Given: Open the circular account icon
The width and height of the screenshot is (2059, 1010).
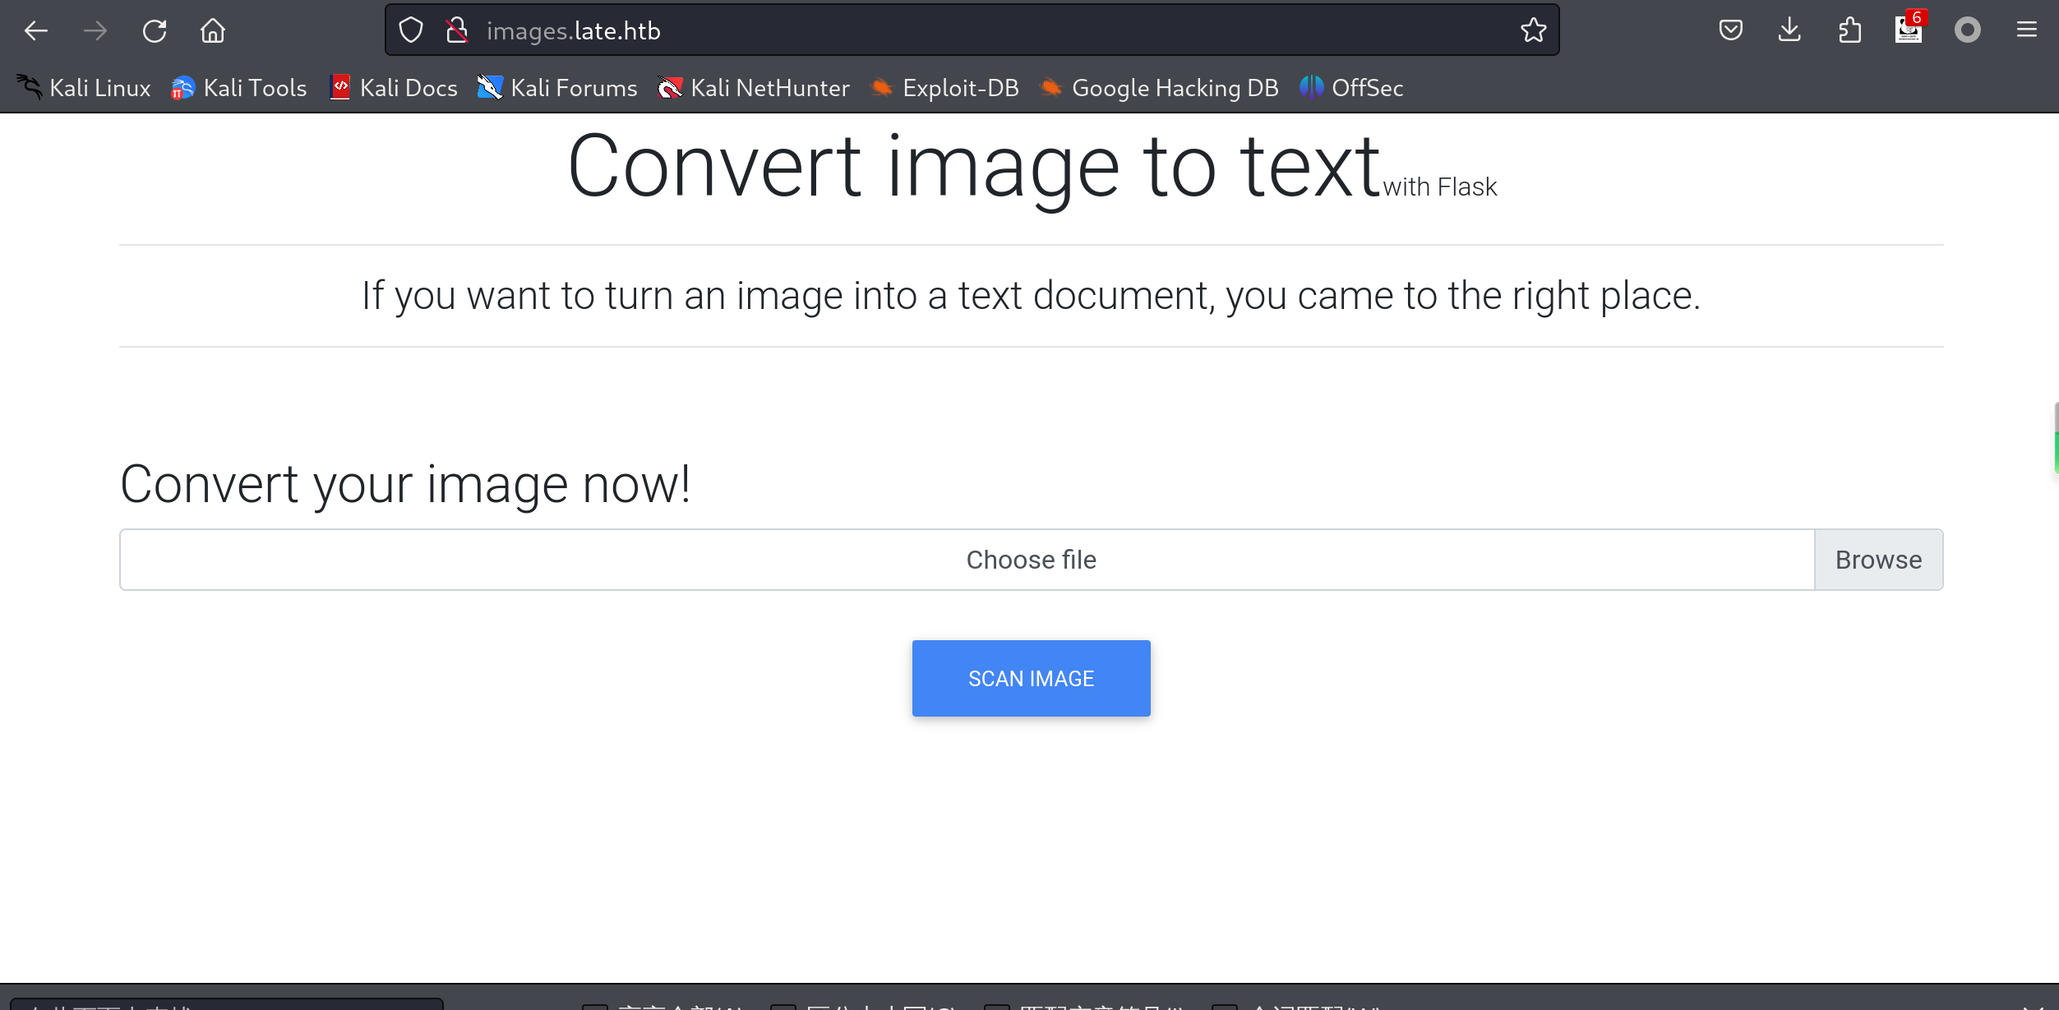Looking at the screenshot, I should [x=1967, y=31].
